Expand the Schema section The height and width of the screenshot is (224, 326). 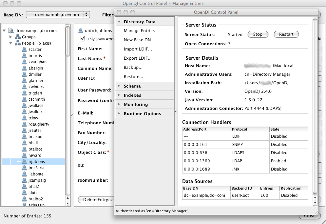(119, 86)
